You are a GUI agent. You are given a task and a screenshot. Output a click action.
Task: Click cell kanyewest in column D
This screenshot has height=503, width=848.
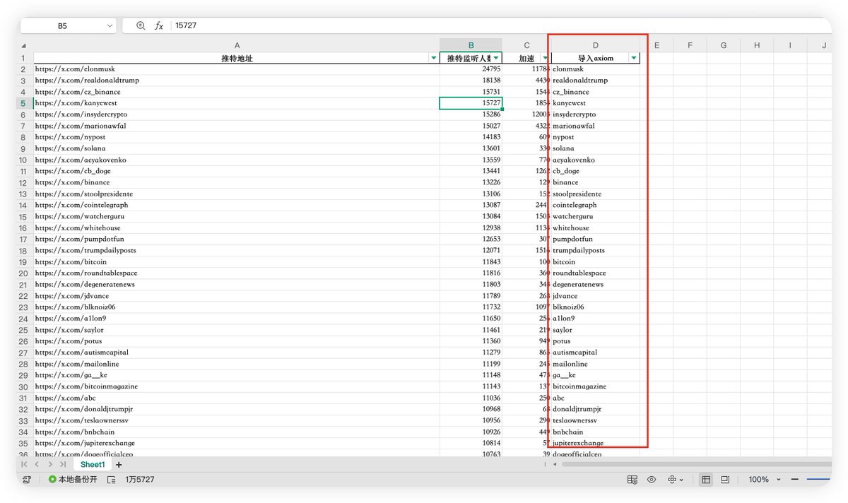[x=595, y=103]
